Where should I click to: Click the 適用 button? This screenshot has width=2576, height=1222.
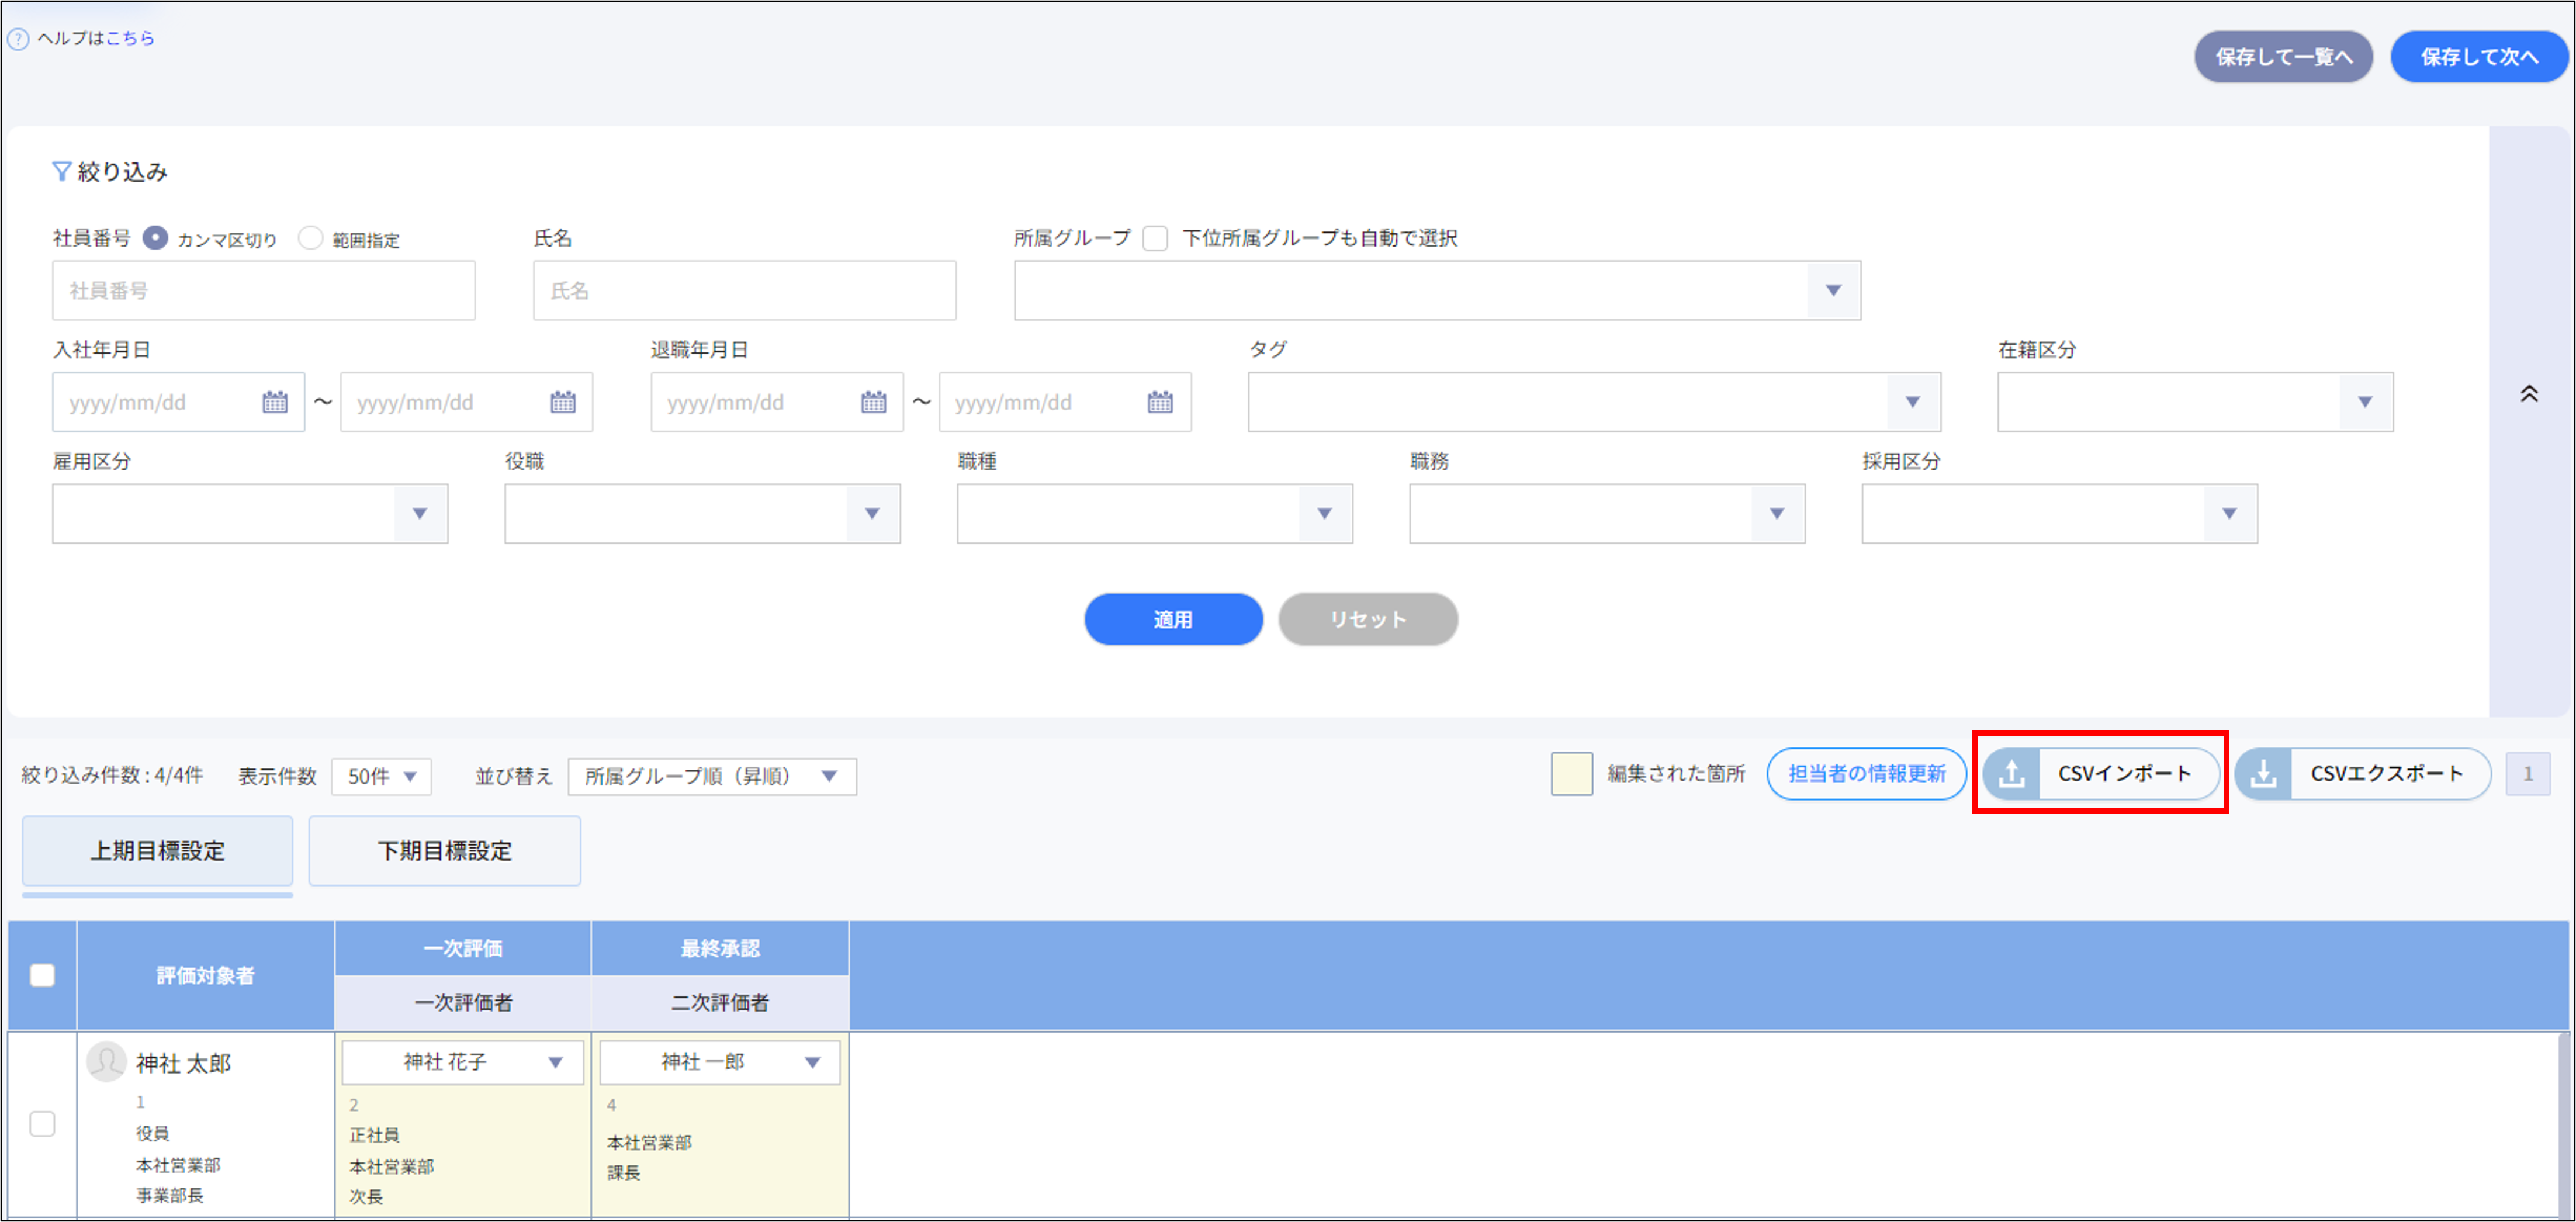click(x=1173, y=619)
